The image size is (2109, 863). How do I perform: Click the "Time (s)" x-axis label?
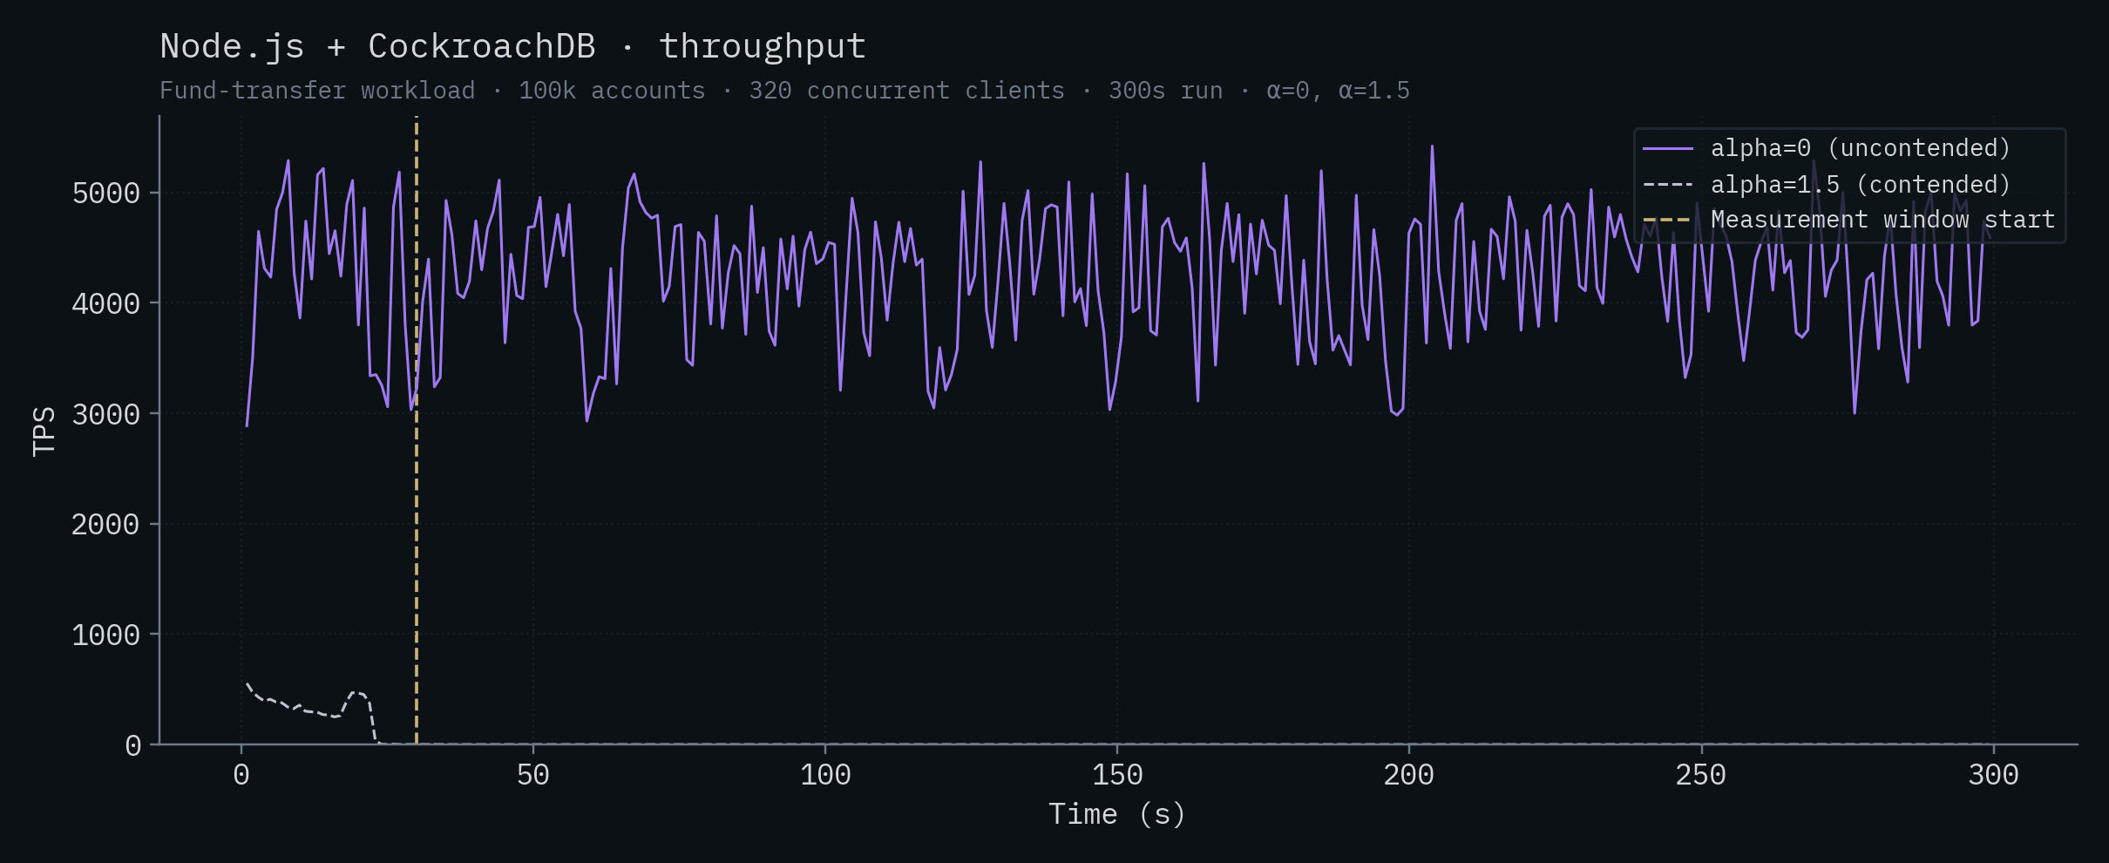coord(1117,814)
